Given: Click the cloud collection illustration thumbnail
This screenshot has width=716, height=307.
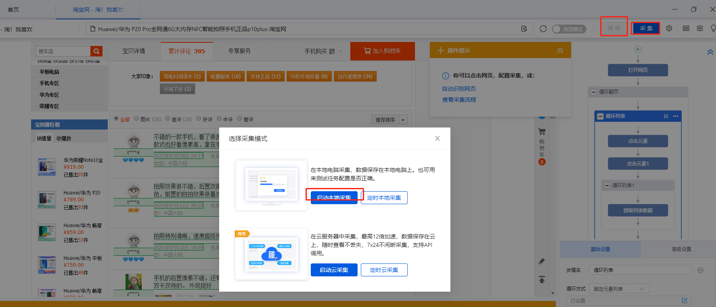Looking at the screenshot, I should pos(271,255).
